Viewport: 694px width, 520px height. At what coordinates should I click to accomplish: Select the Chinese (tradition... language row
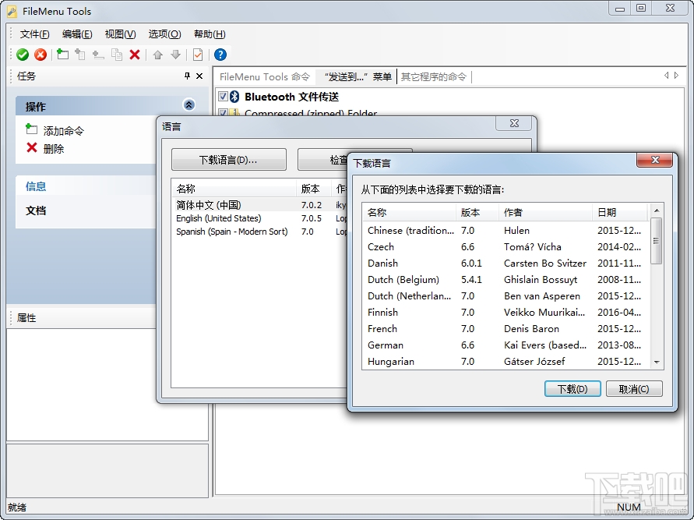[506, 230]
